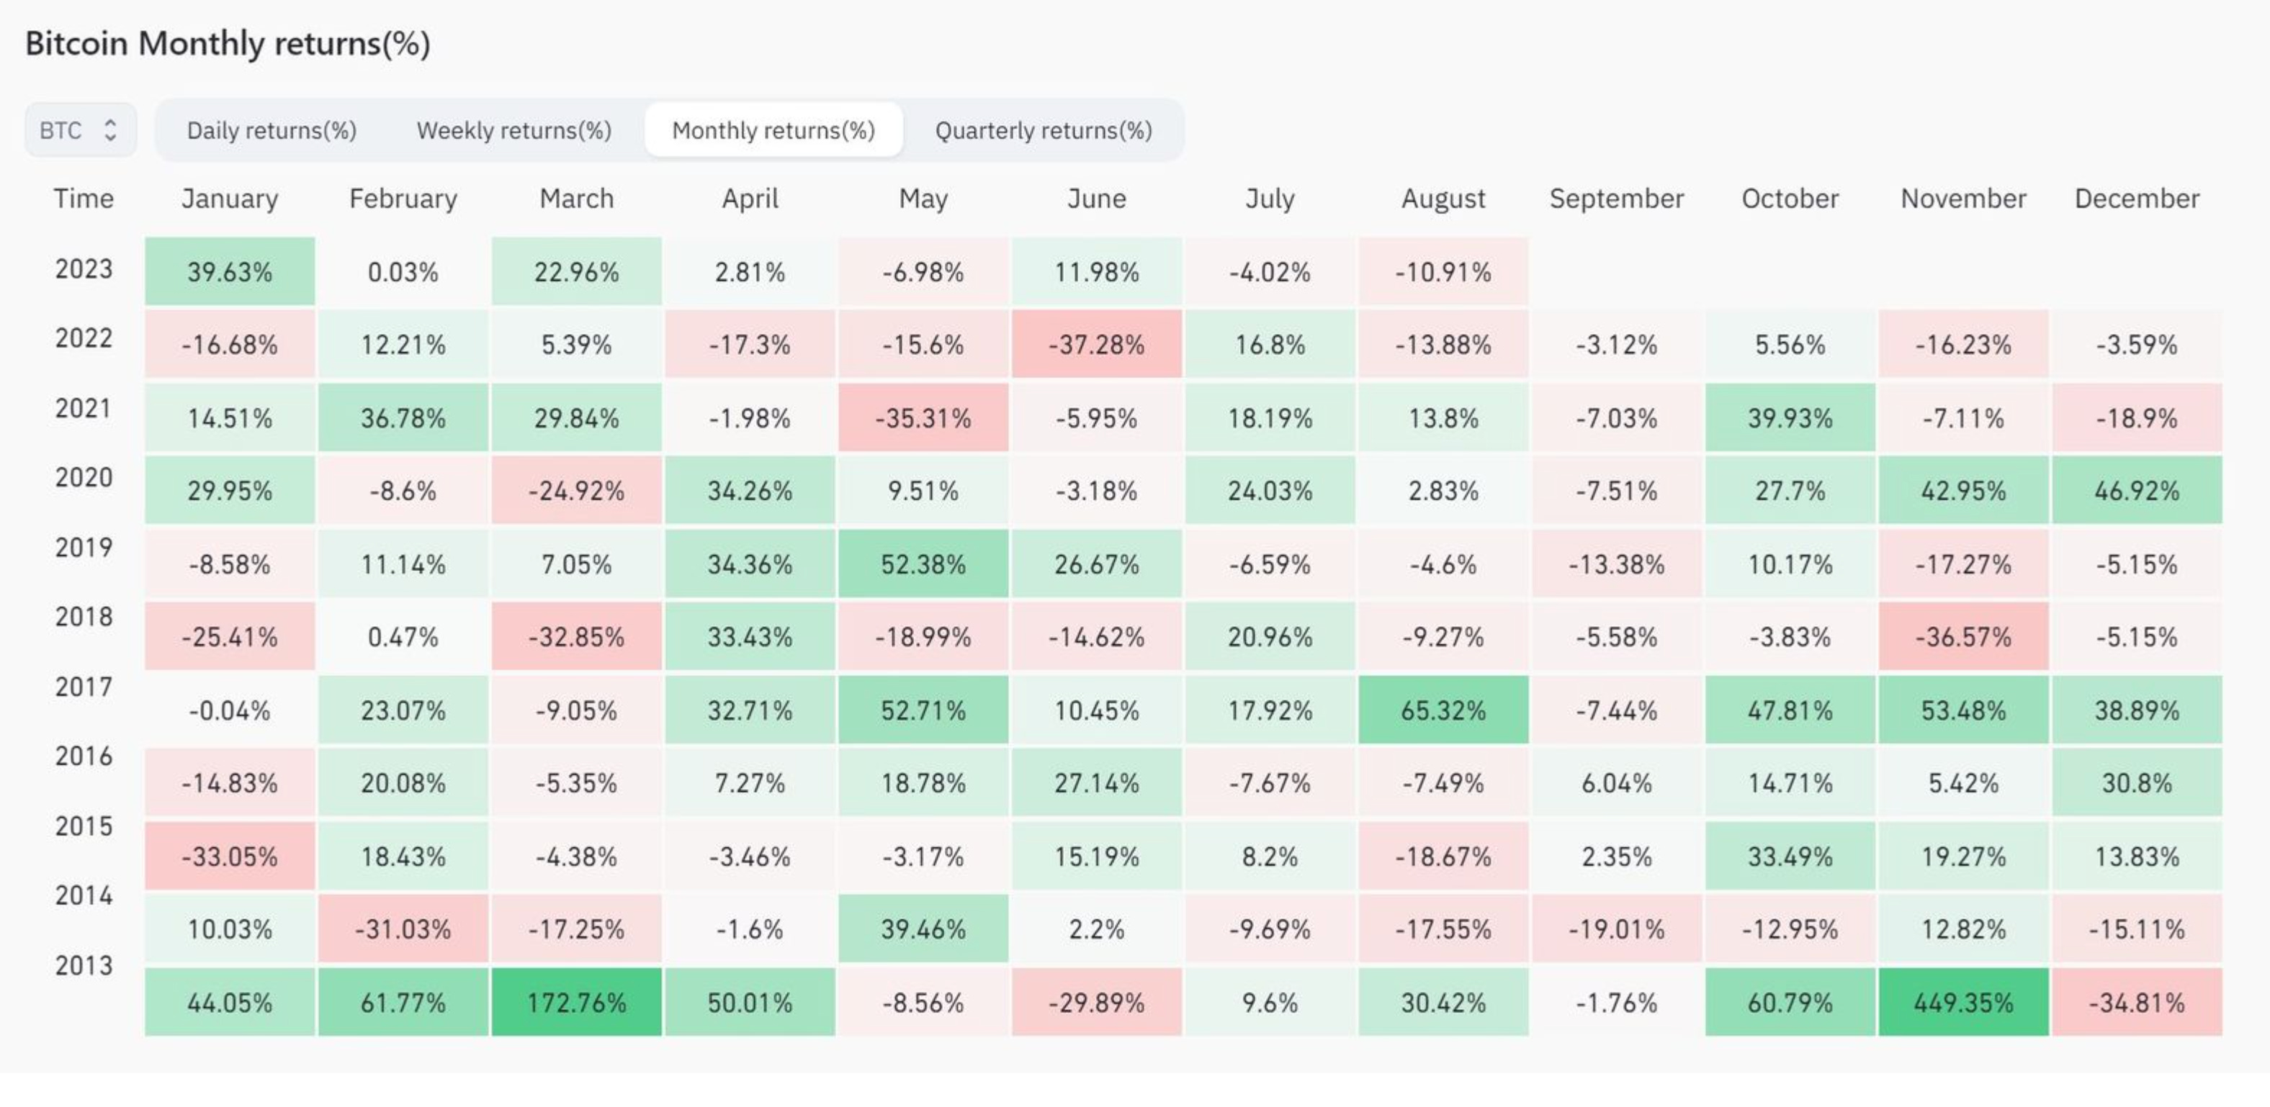Click the January column header

[229, 198]
